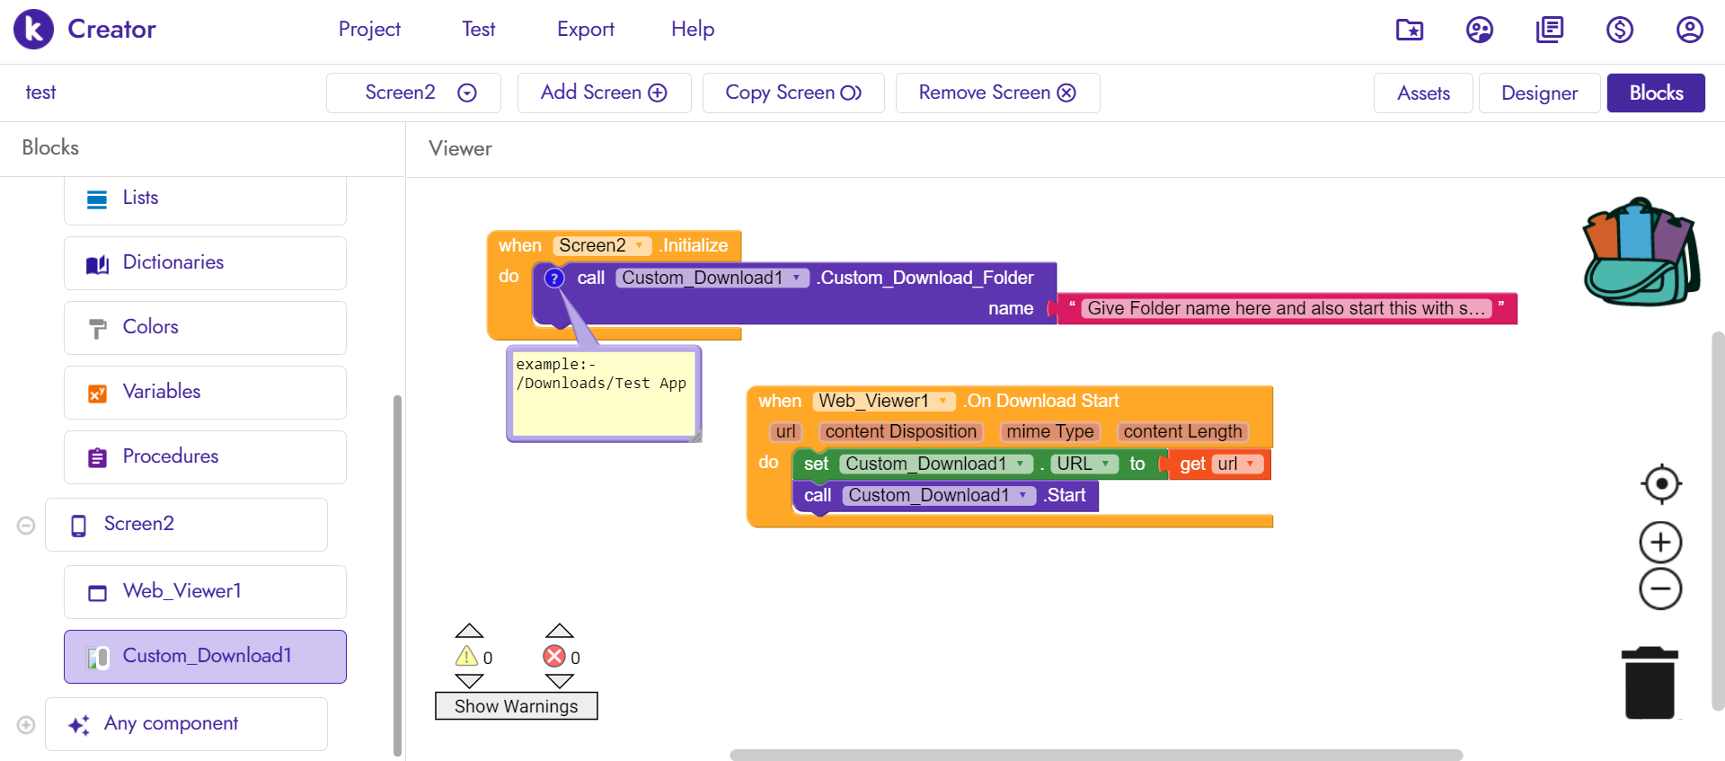Open the Export menu
The image size is (1725, 761).
coord(585,30)
